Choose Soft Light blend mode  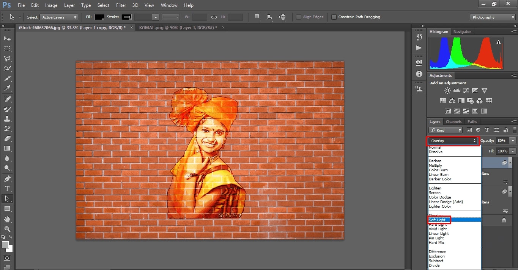(437, 220)
